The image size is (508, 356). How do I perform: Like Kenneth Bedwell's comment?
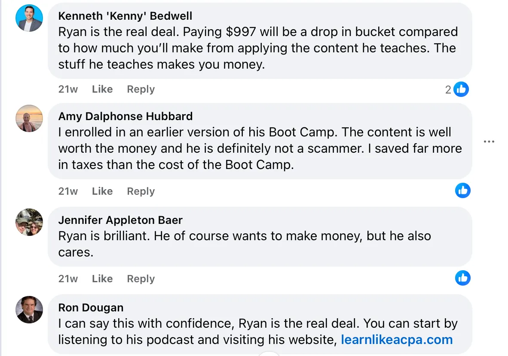coord(102,89)
